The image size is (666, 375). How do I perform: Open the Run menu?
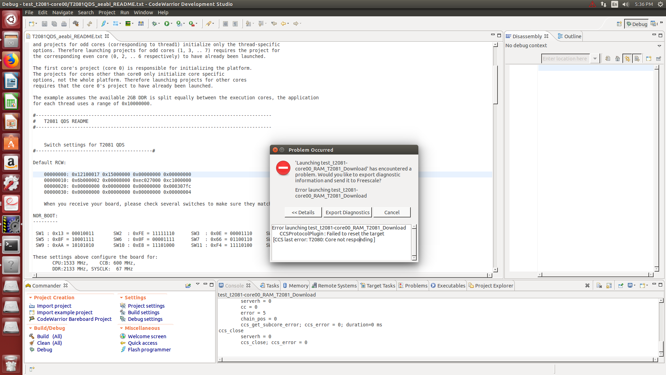tap(125, 12)
